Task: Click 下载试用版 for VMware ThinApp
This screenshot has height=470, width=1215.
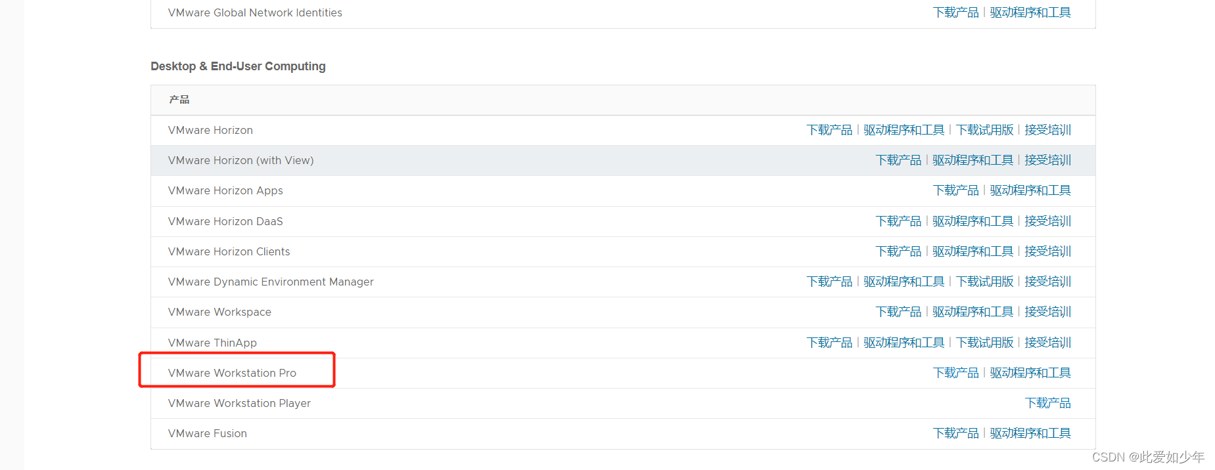Action: pyautogui.click(x=984, y=343)
